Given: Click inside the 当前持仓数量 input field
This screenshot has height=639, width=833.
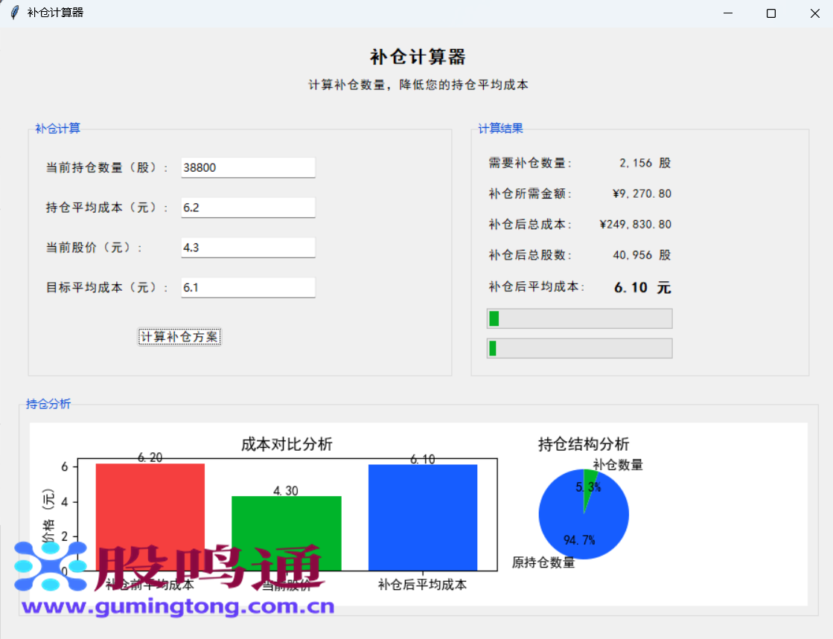Looking at the screenshot, I should point(247,167).
